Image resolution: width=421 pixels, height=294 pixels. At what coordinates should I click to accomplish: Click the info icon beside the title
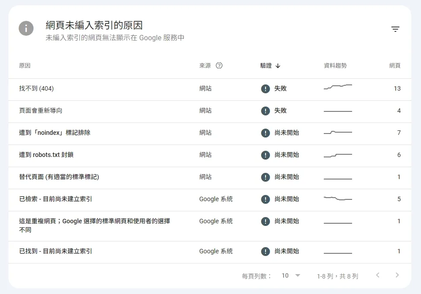coord(26,28)
